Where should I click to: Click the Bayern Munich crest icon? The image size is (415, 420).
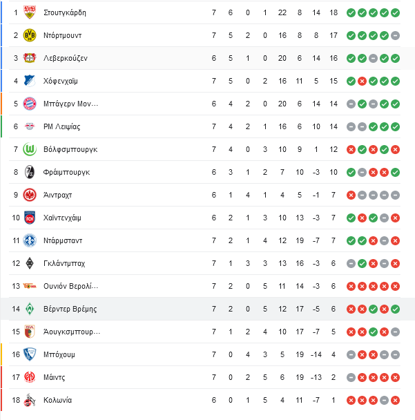(30, 104)
